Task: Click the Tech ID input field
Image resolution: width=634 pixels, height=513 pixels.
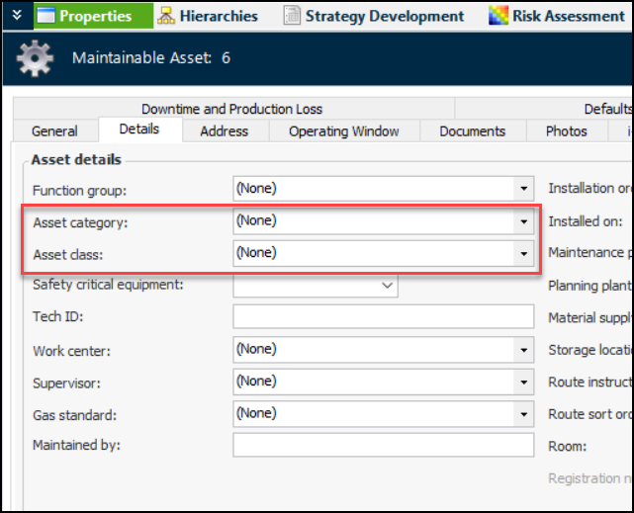Action: (383, 317)
